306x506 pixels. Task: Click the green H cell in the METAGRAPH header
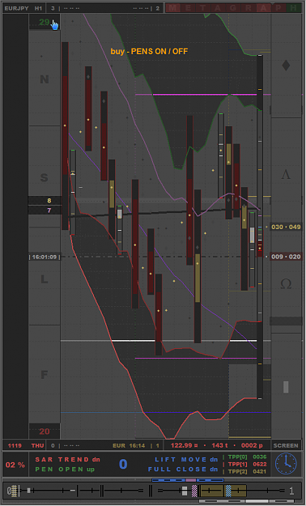click(293, 8)
